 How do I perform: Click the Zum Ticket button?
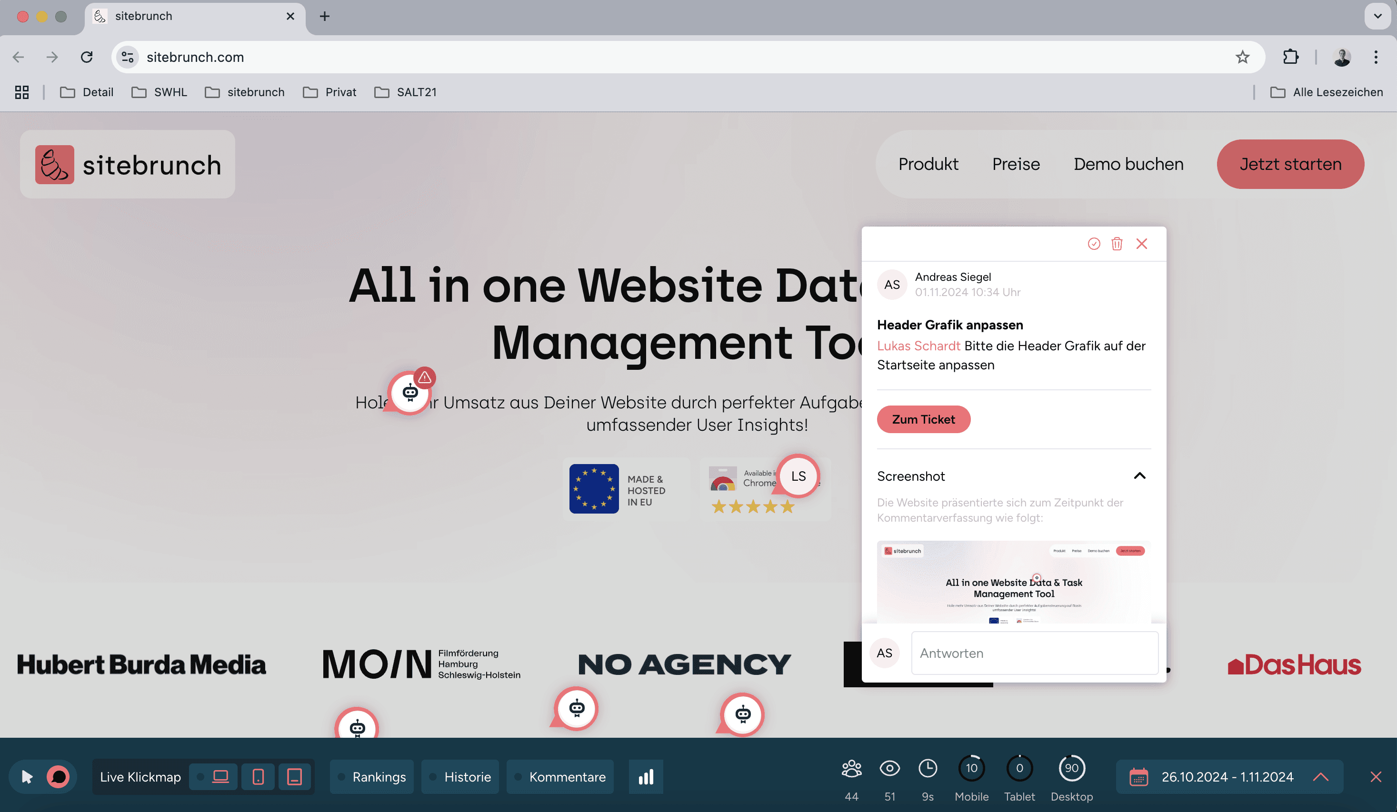pyautogui.click(x=923, y=419)
